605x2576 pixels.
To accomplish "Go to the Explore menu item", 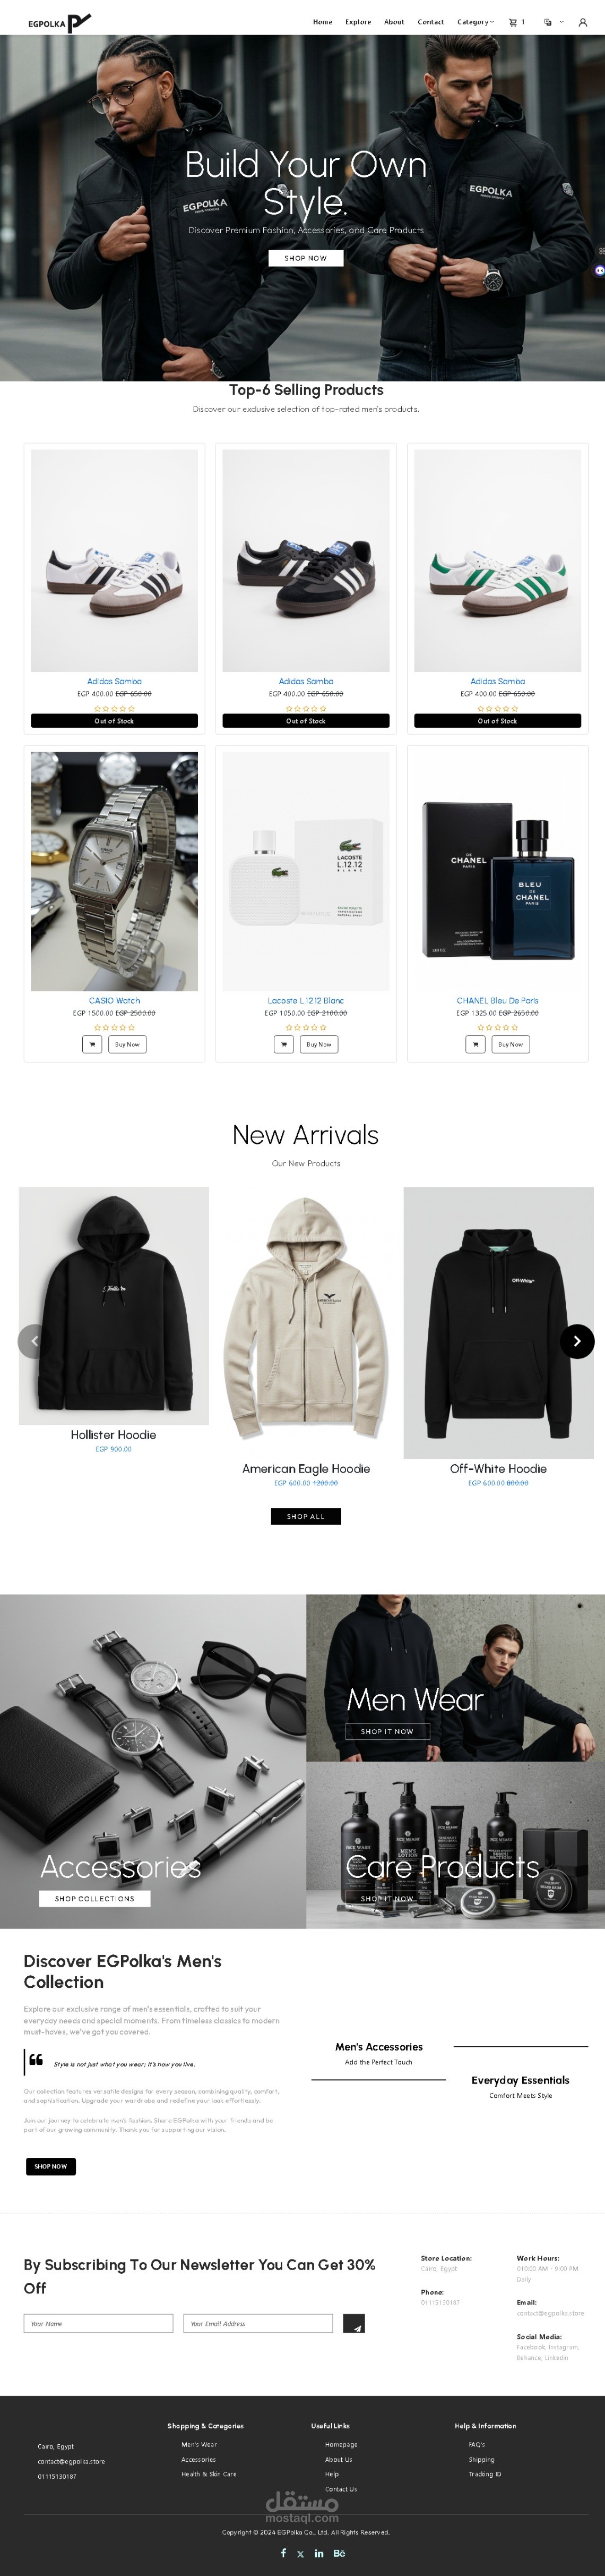I will coord(358,22).
